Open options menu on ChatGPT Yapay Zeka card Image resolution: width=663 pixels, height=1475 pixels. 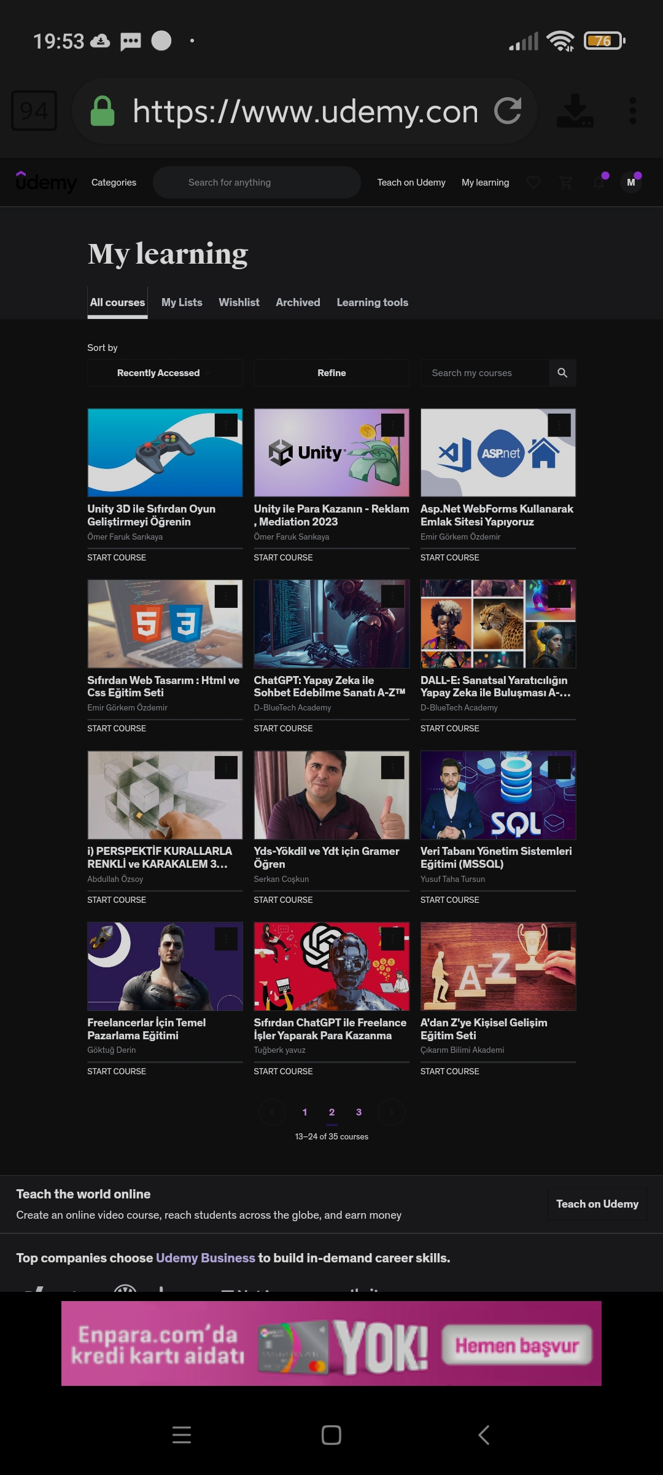click(393, 596)
